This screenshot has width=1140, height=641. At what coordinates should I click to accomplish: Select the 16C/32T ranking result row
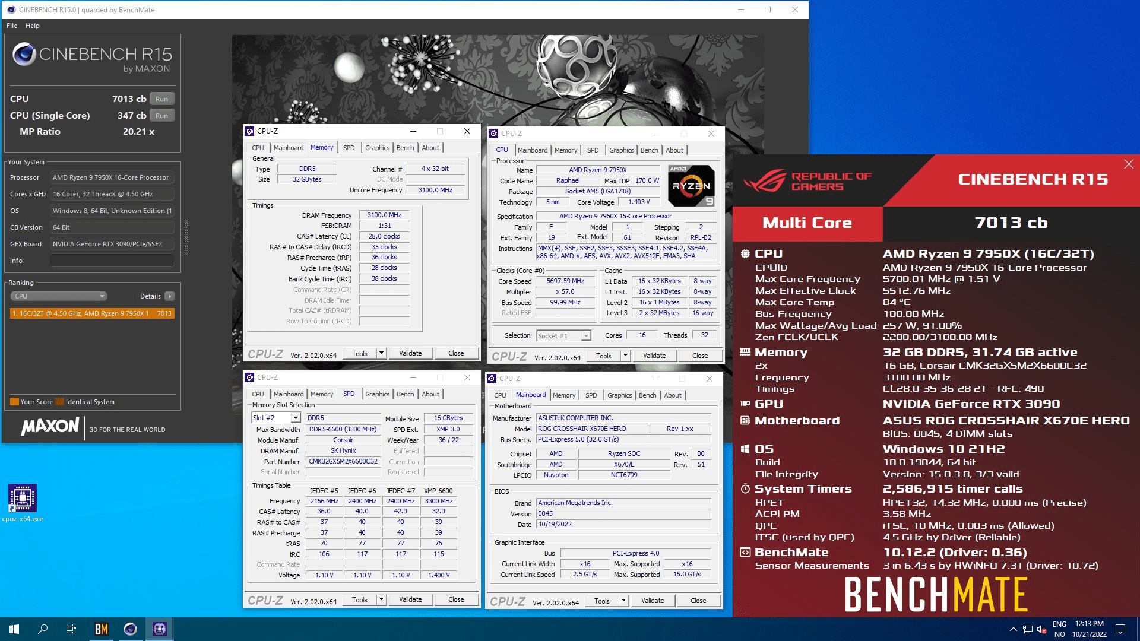92,313
